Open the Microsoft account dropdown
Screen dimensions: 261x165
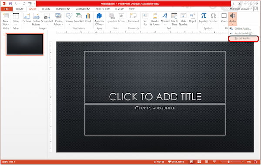coord(241,9)
